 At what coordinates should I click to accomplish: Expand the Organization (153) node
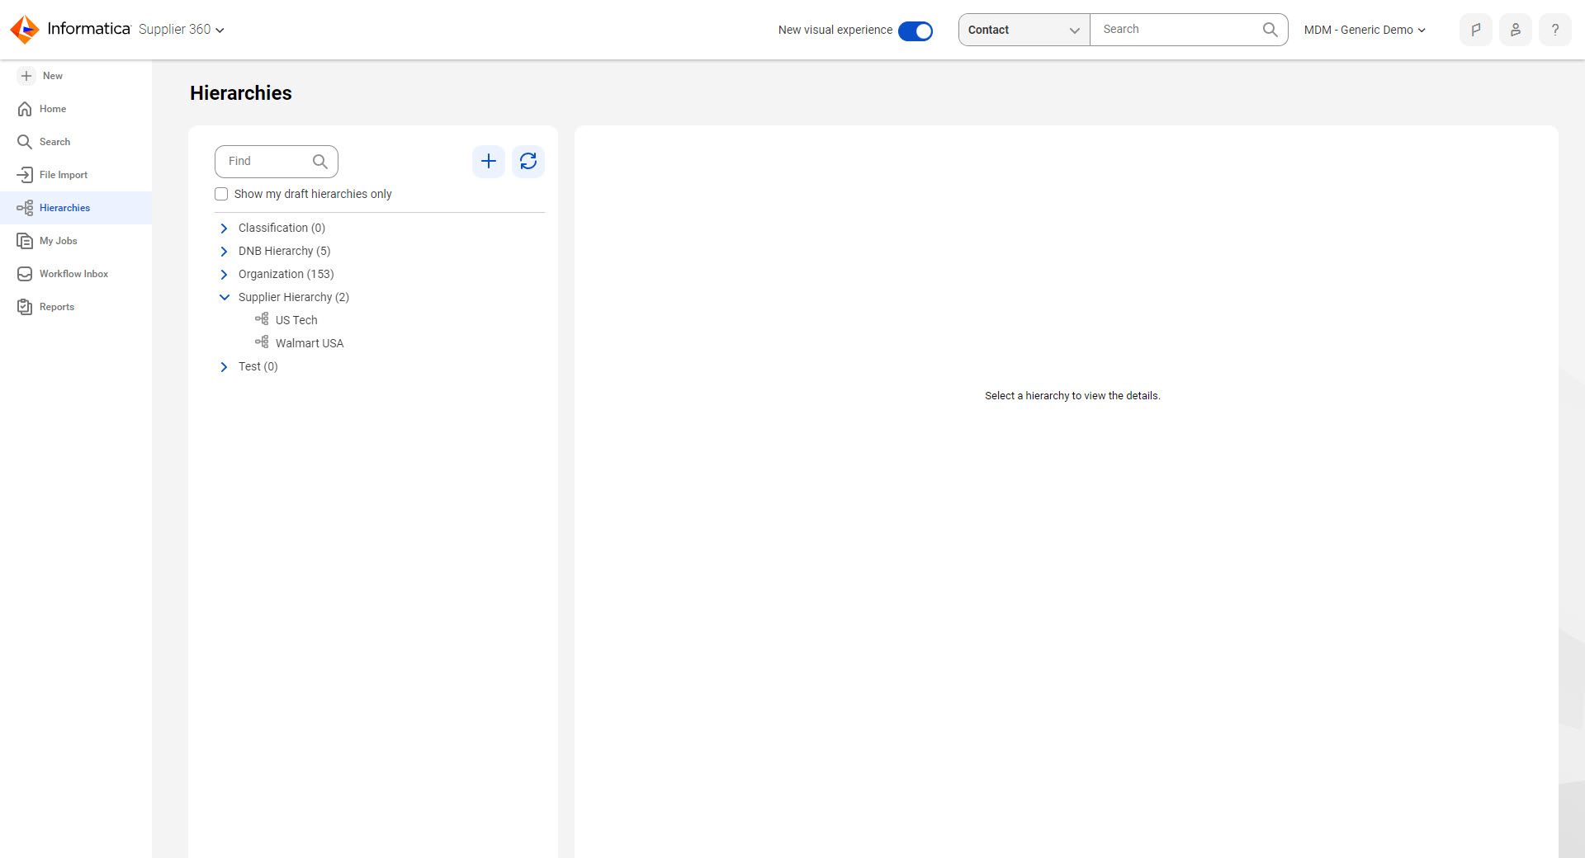click(x=224, y=275)
